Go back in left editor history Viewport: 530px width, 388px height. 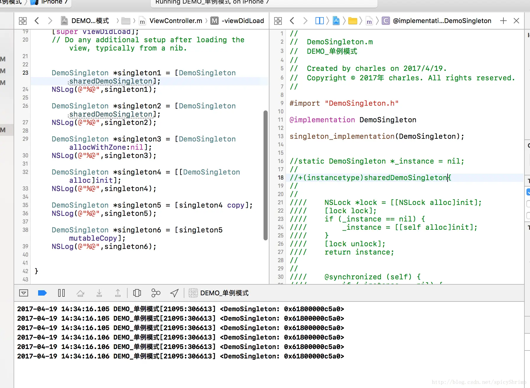tap(37, 21)
